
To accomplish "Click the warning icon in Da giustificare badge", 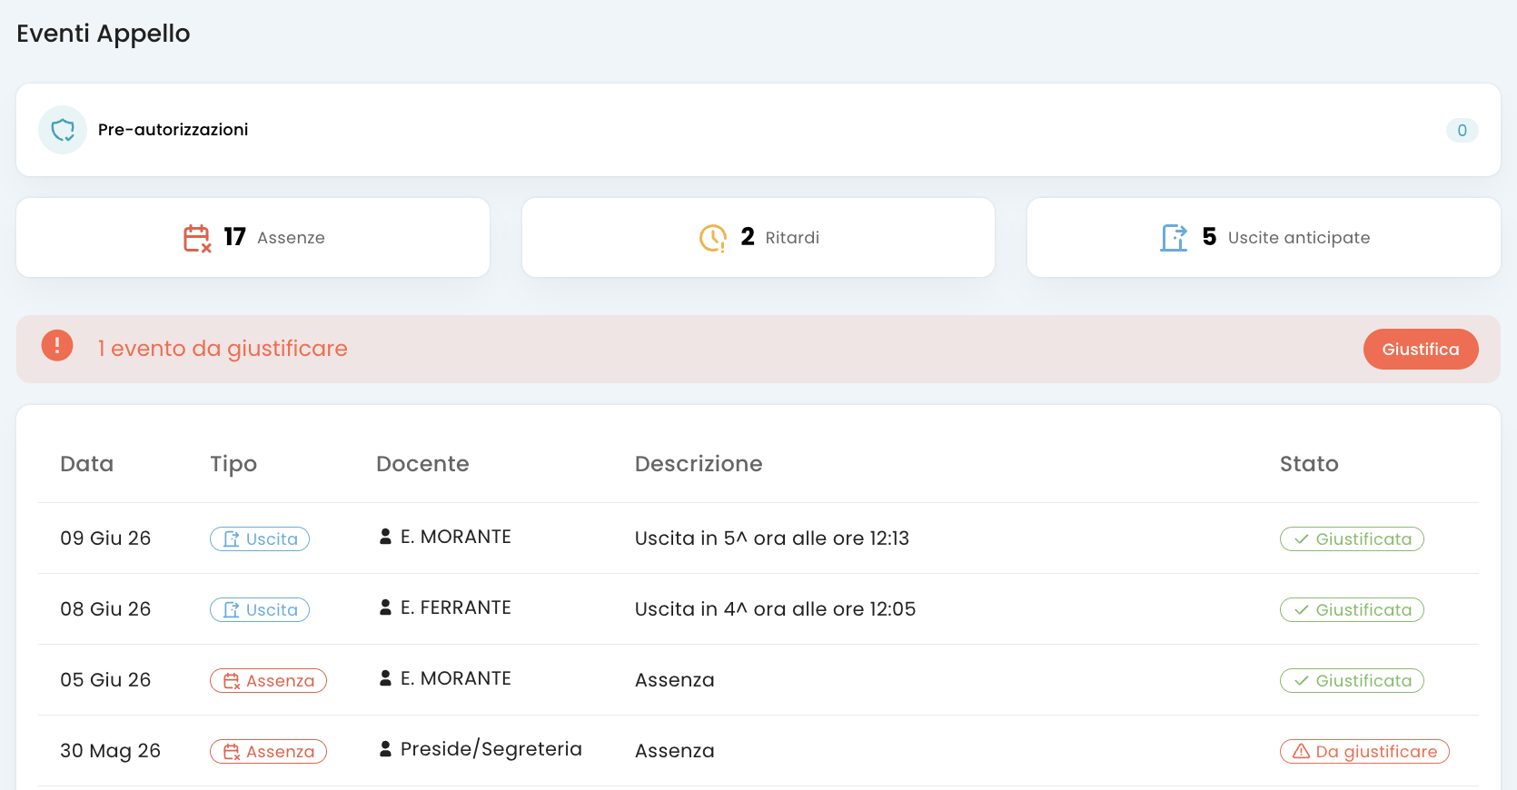I will click(x=1301, y=752).
